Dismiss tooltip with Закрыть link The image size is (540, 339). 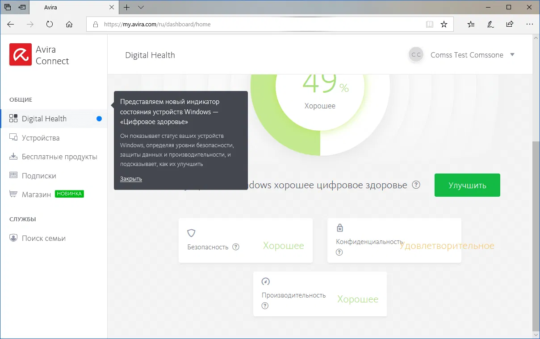tap(131, 179)
